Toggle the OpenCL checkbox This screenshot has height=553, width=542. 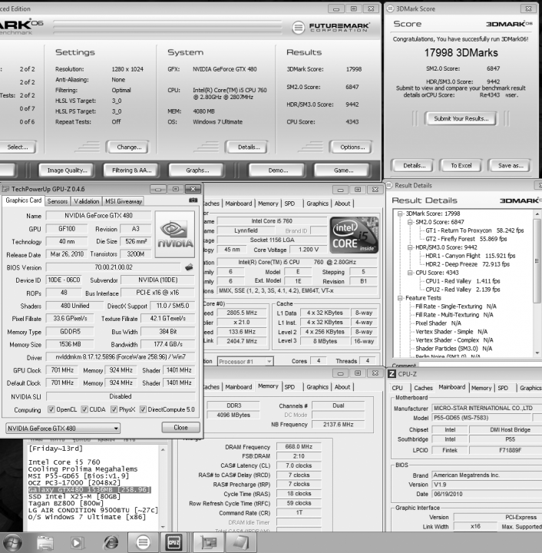point(51,409)
